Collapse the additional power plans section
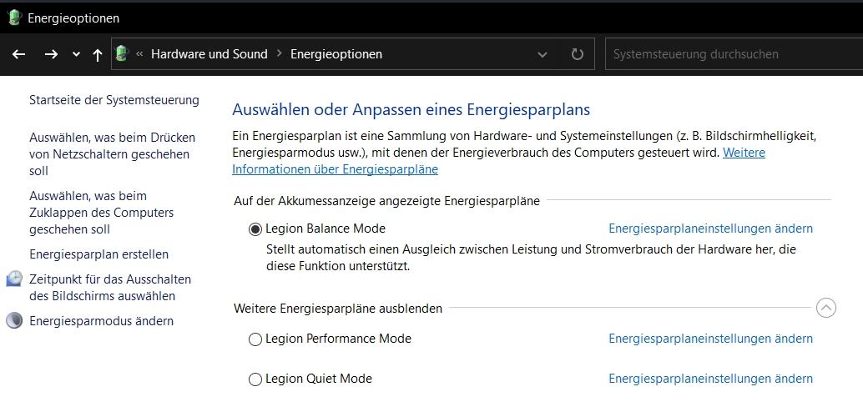863x417 pixels. 825,308
